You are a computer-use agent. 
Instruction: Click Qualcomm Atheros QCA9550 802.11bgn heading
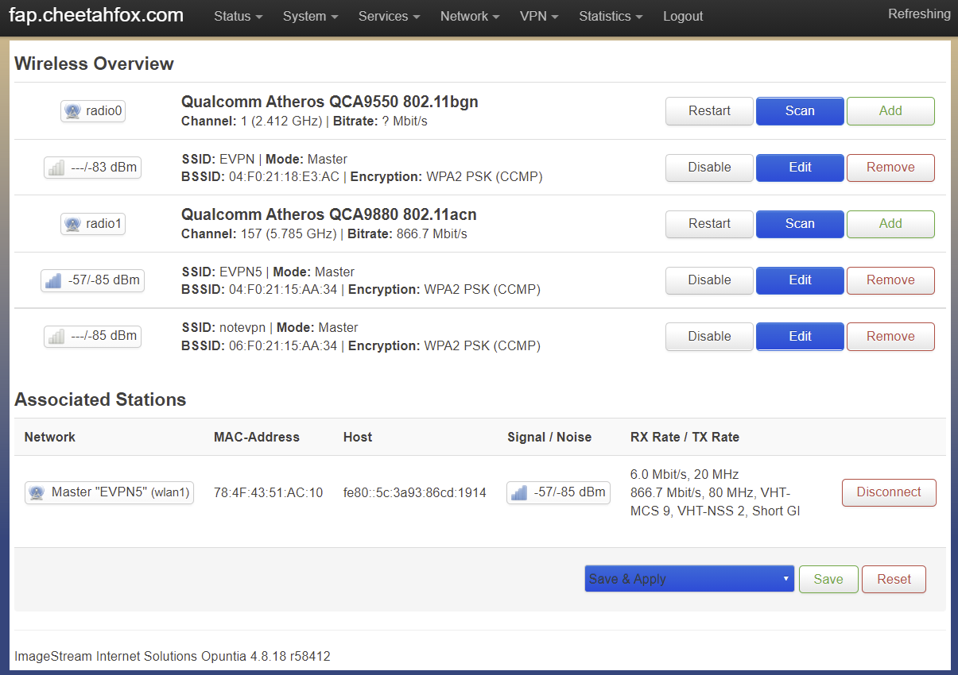330,102
